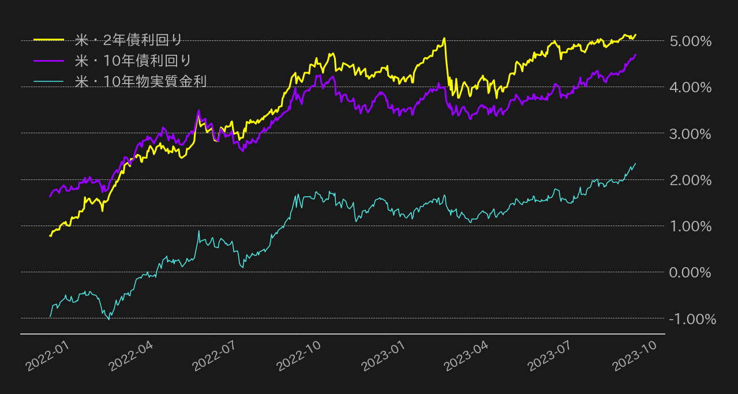738x394 pixels.
Task: Click the purple legend line for 米・10年債利回り
Action: [48, 61]
